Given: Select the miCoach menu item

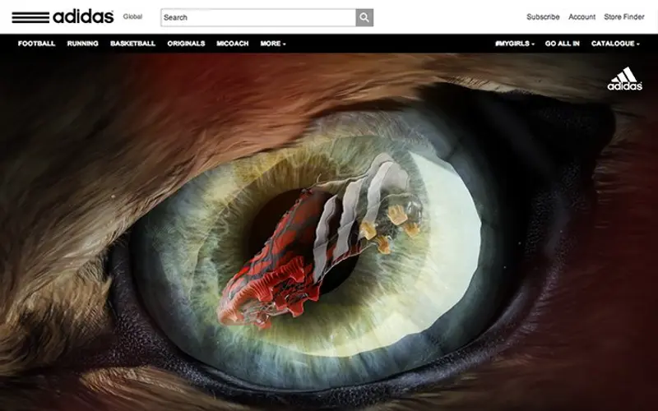Looking at the screenshot, I should 233,44.
